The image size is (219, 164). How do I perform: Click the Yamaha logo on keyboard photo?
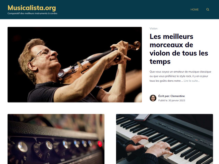coord(192,143)
